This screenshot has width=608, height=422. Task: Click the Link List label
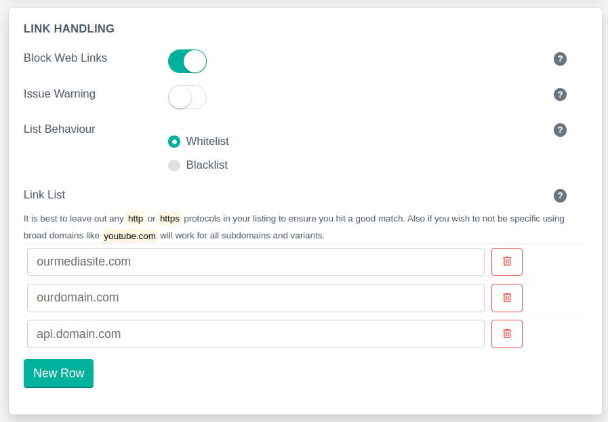pyautogui.click(x=45, y=195)
